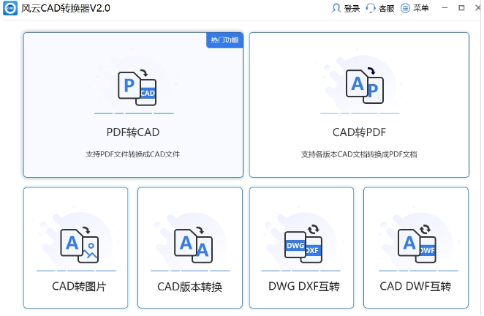
Task: Open CAD转图片 label
Action: [79, 286]
